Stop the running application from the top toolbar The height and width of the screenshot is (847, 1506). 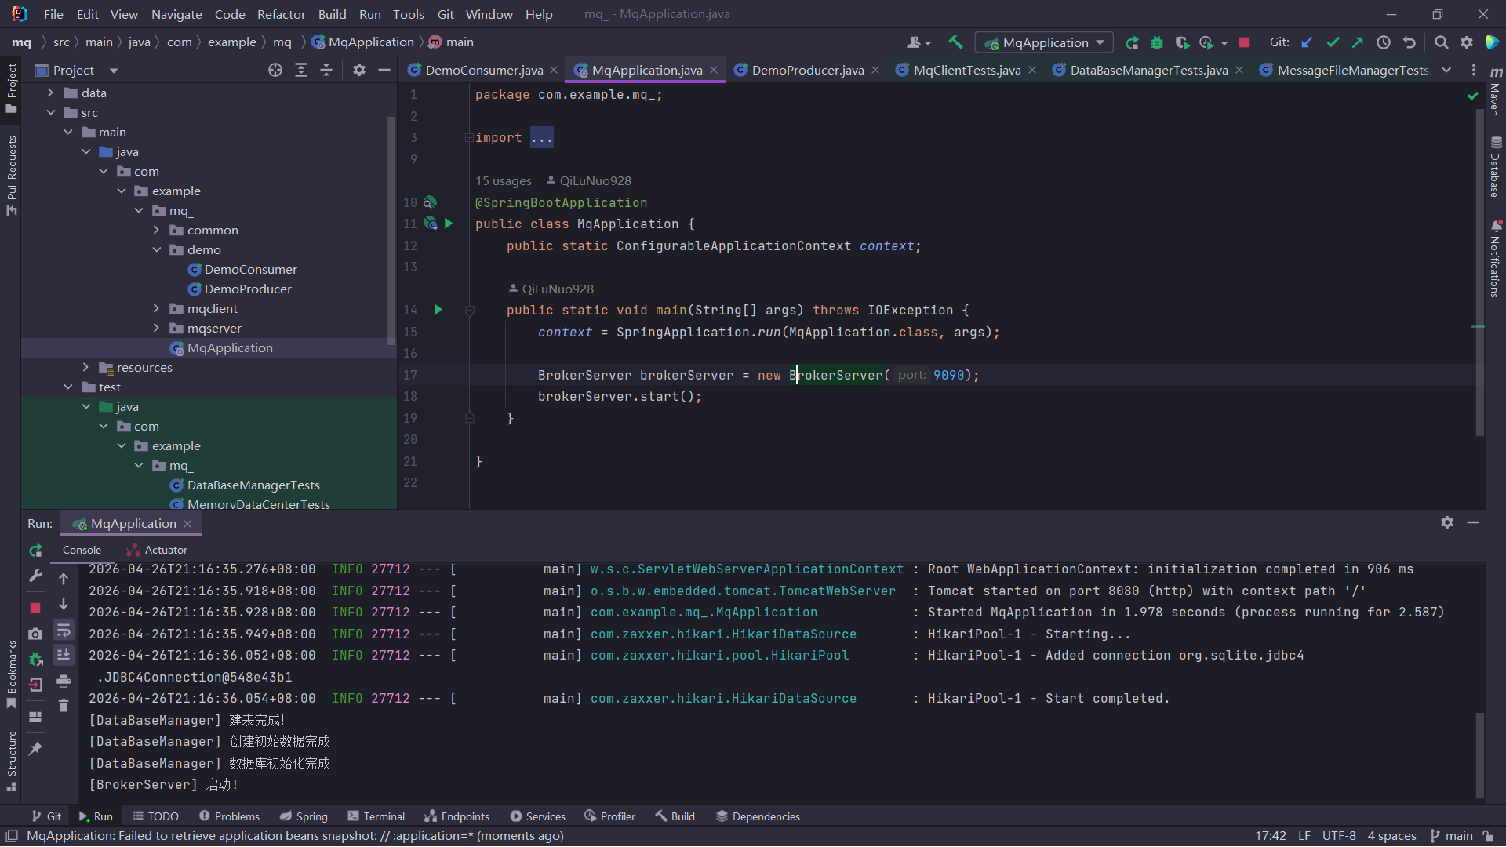(x=1244, y=42)
